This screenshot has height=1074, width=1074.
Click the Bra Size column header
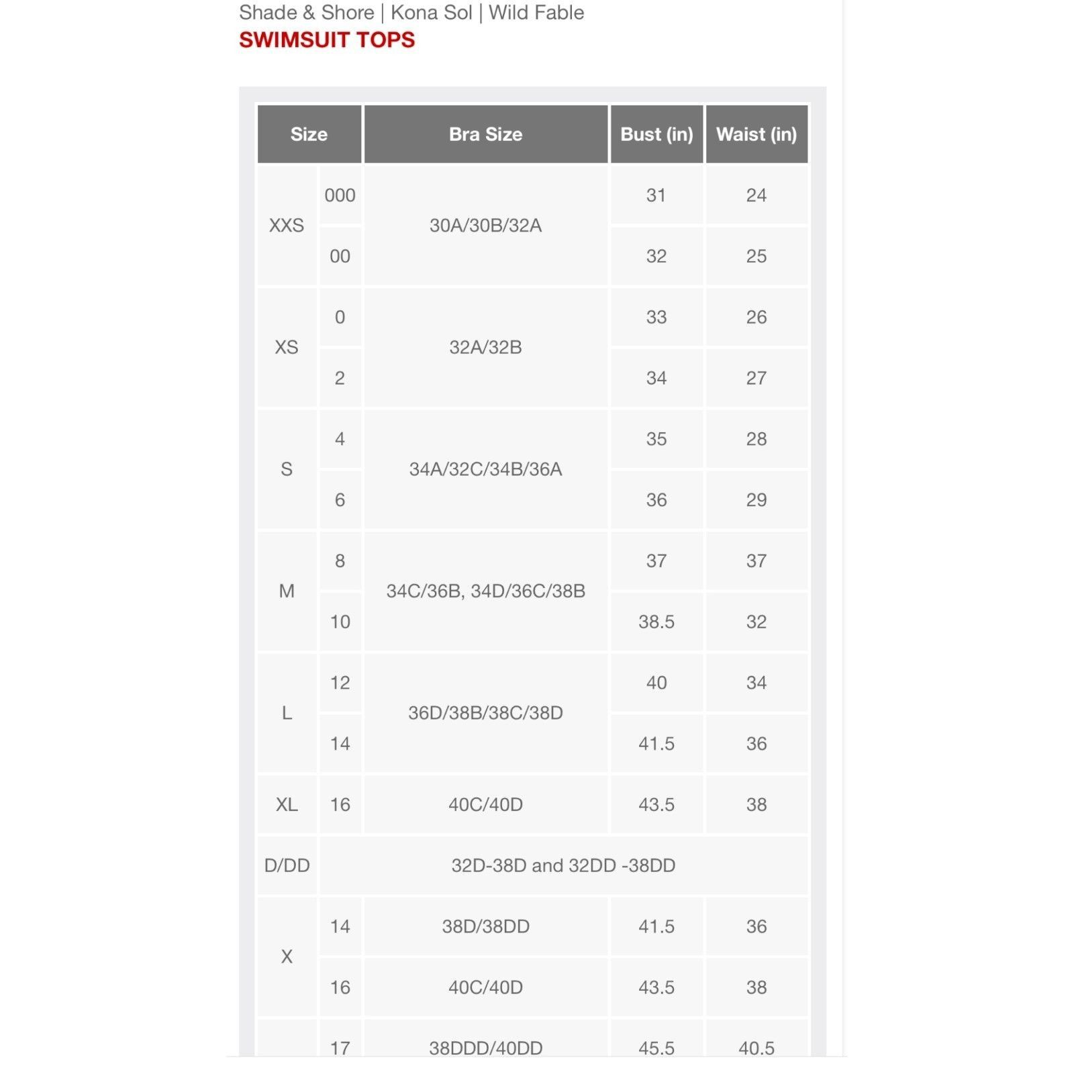(x=485, y=134)
